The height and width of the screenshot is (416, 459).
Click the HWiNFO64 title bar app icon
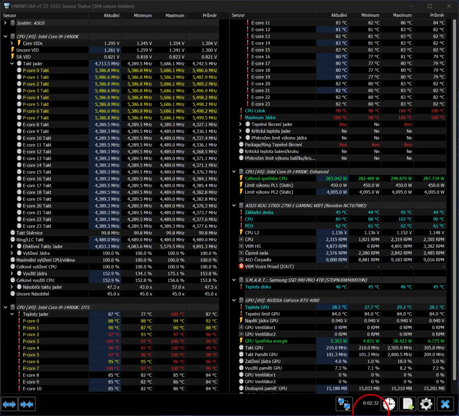[x=6, y=6]
